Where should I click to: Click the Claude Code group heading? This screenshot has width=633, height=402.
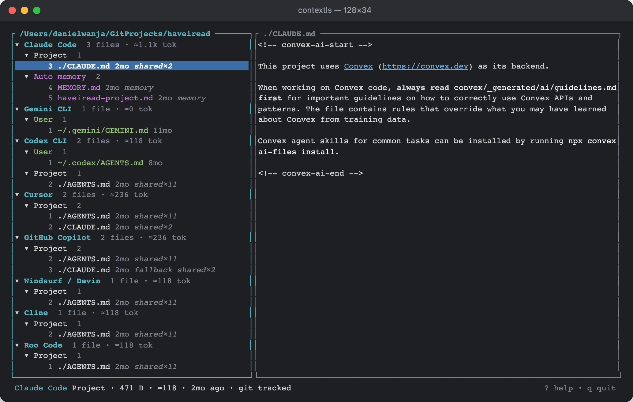(x=50, y=45)
